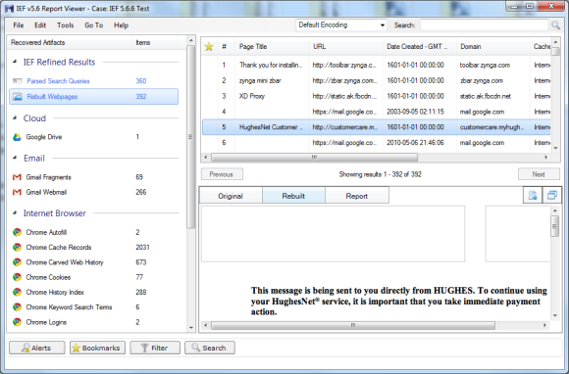Click the Google Drive icon
569x374 pixels.
coord(17,137)
